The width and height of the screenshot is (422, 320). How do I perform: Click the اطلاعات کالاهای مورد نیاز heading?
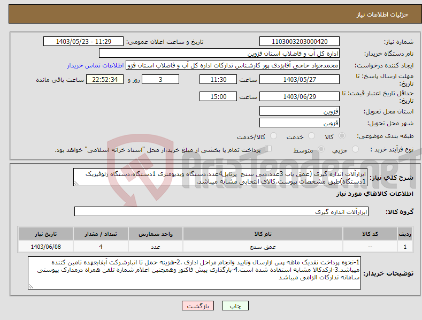pyautogui.click(x=374, y=194)
